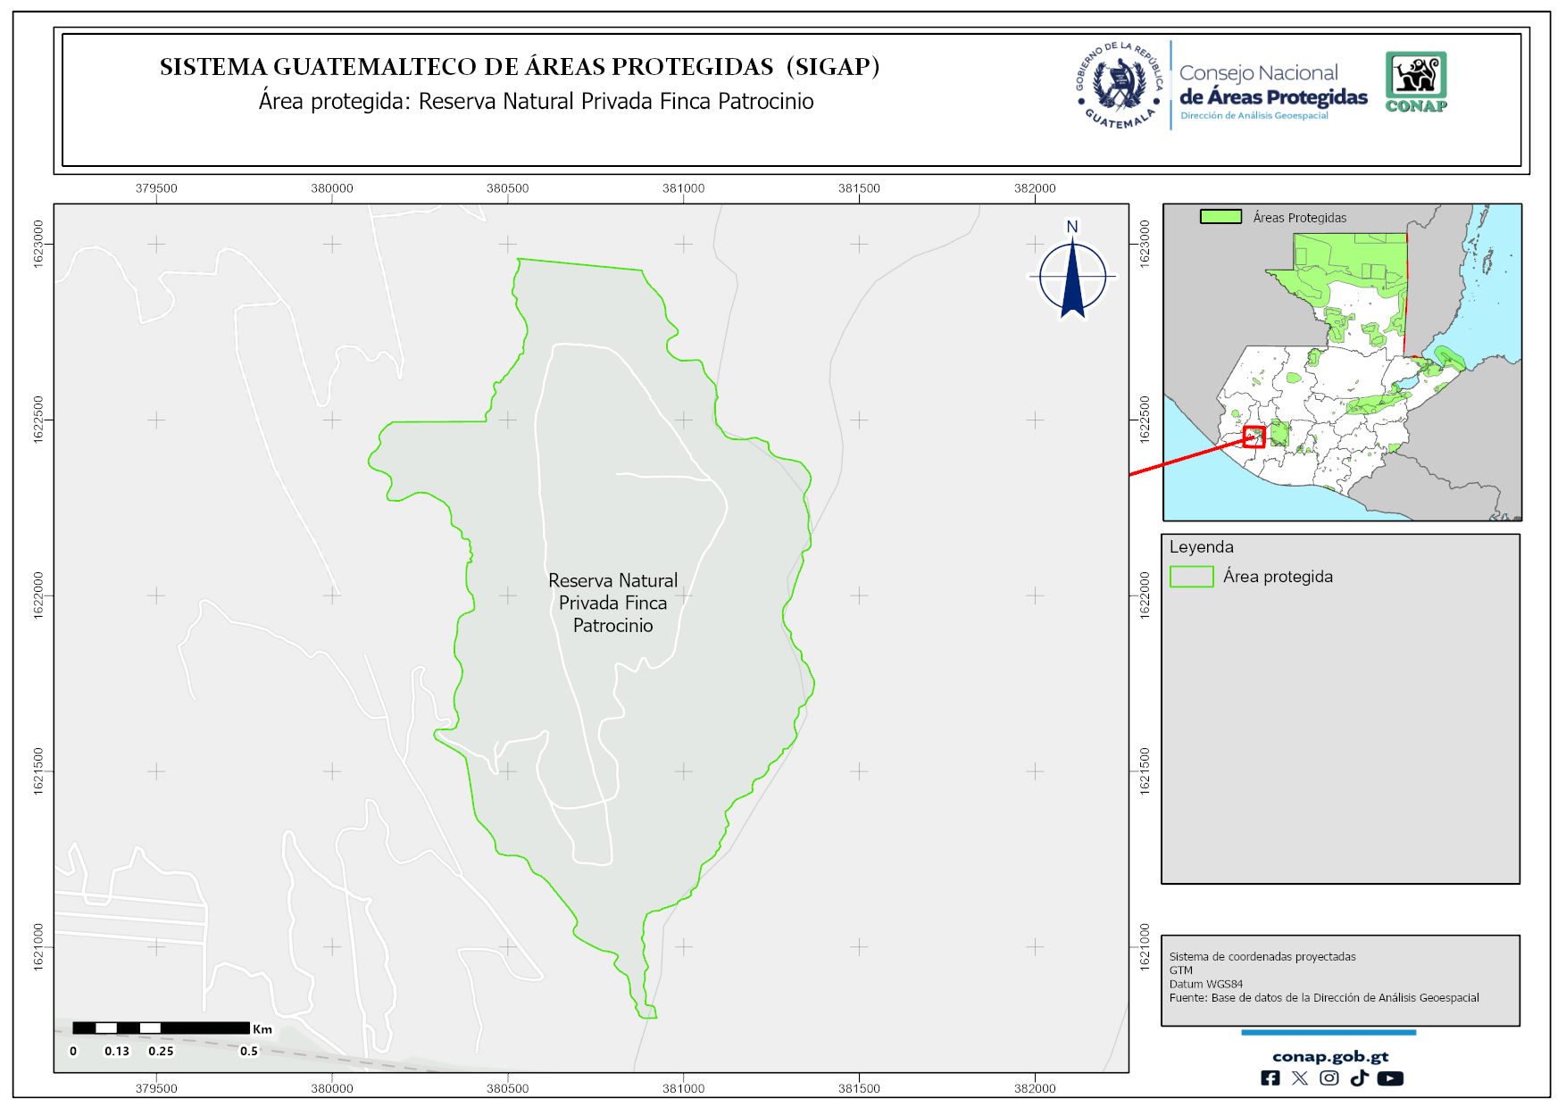Click the Reserva Natural Privada Finca Patrocinio map label
The image size is (1566, 1107).
pyautogui.click(x=612, y=603)
